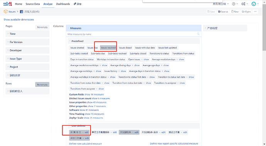Image resolution: width=266 pixels, height=146 pixels.
Task: Expand the Developer dimension
Action: [27, 51]
